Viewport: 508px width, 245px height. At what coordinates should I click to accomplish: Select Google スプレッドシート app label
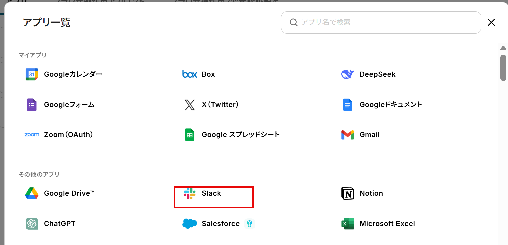point(241,135)
